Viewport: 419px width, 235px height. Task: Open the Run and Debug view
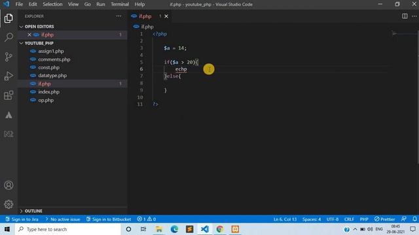(x=9, y=76)
